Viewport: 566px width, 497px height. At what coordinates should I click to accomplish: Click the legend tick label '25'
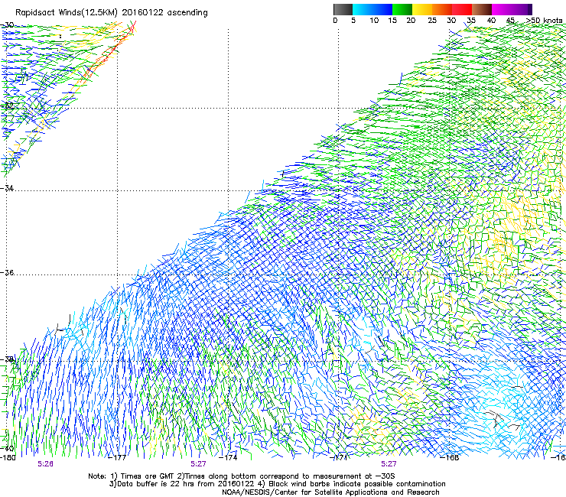tap(432, 21)
